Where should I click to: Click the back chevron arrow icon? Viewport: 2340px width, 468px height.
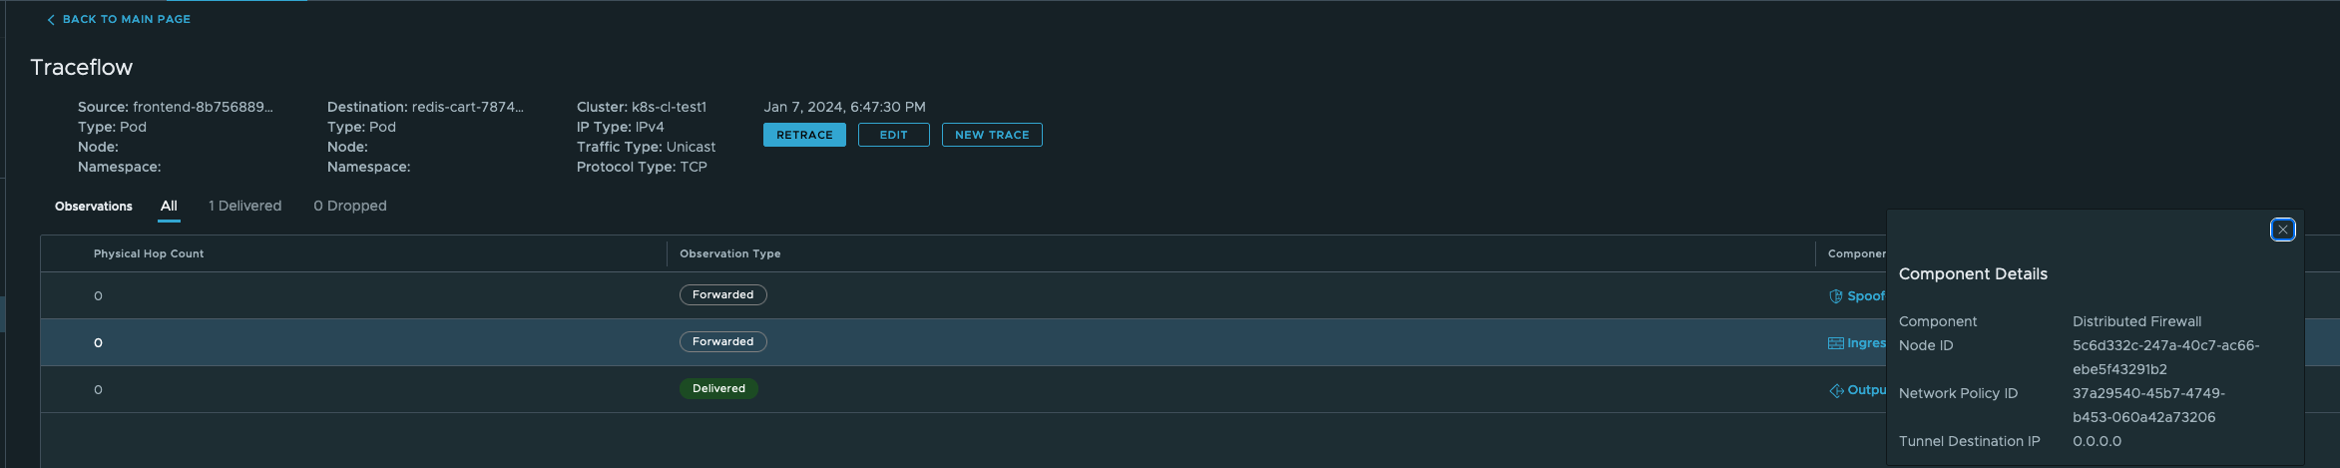pos(51,20)
